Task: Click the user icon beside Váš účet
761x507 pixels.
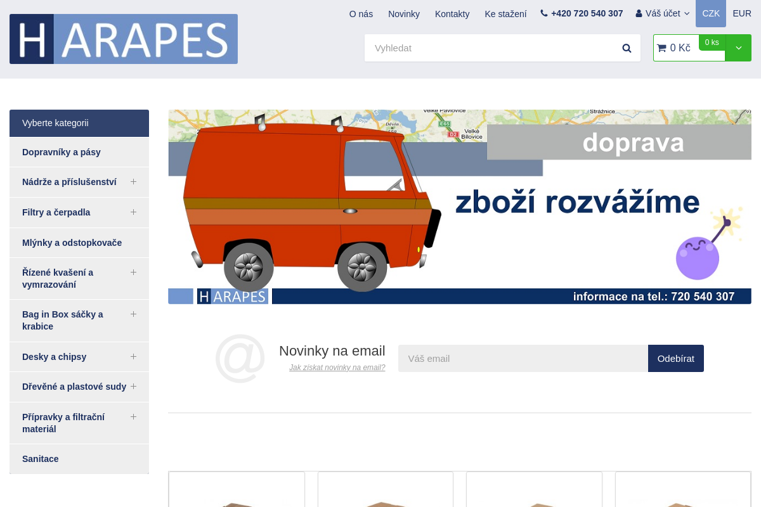Action: 639,13
